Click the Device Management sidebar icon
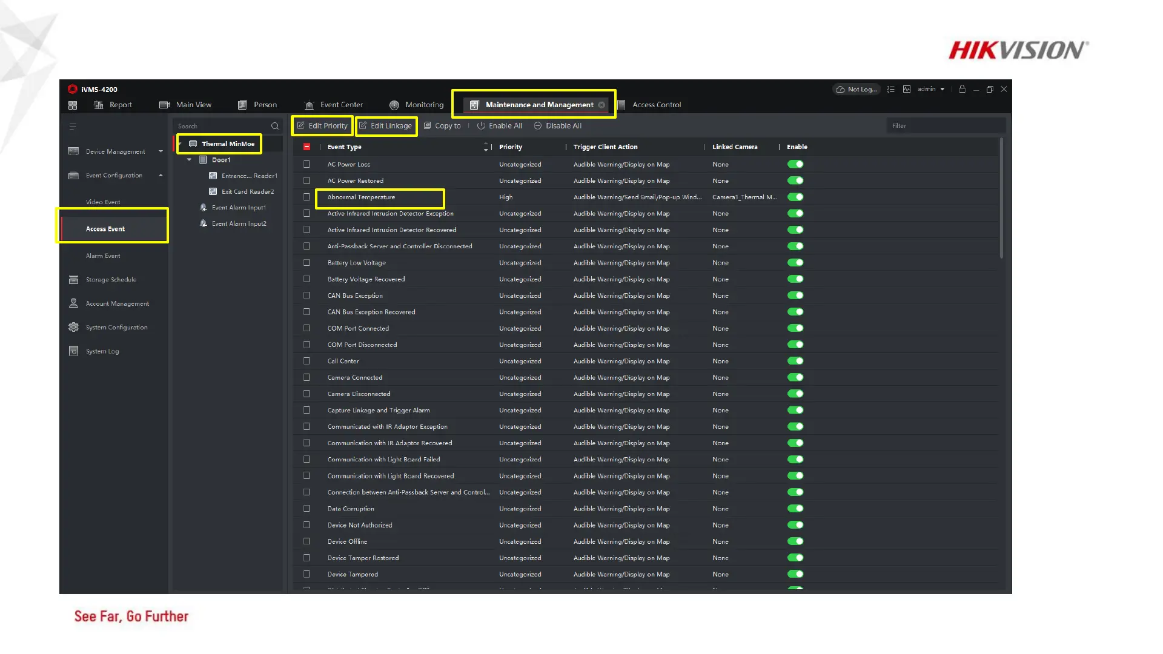The image size is (1163, 654). pos(73,151)
